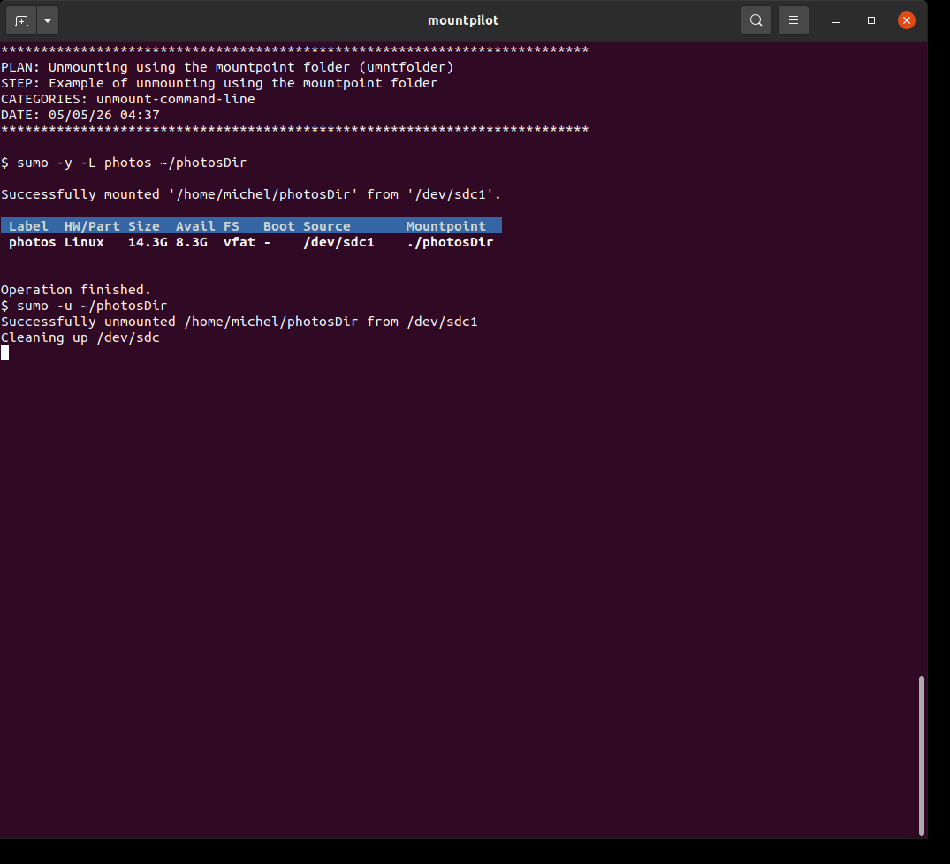
Task: Click the STEP: Example of unmounting line
Action: [218, 83]
